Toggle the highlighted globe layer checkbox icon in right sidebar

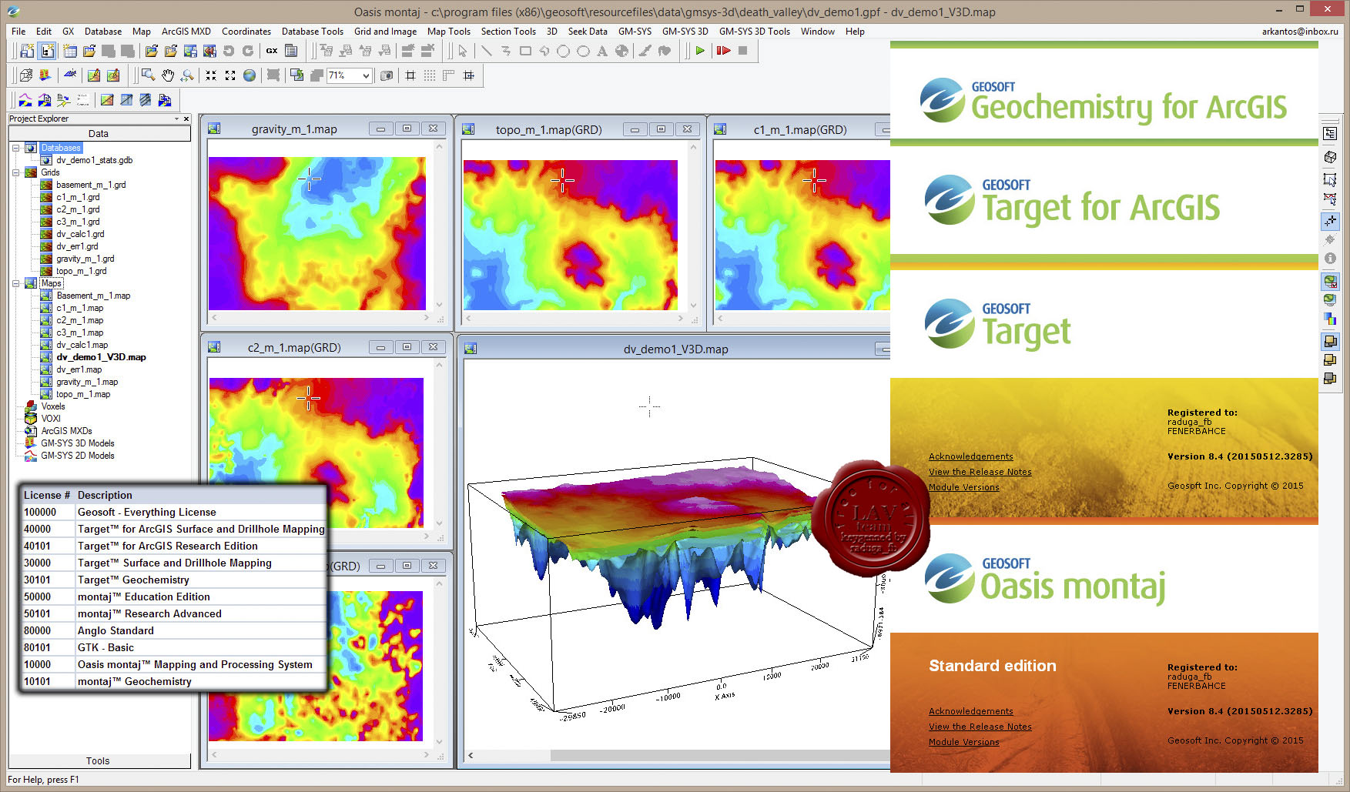1330,281
